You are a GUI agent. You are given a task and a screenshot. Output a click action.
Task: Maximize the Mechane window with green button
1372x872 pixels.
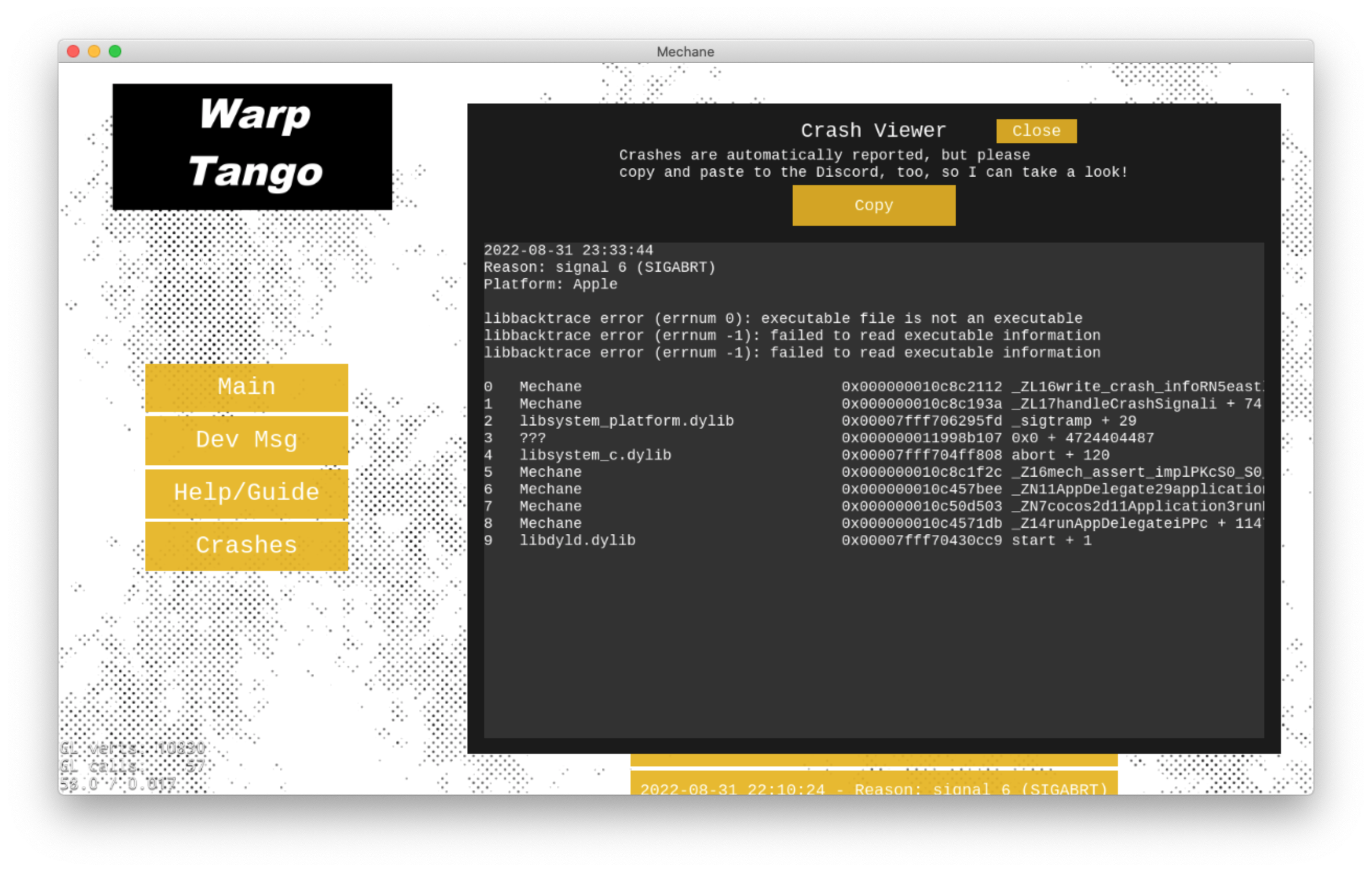point(115,51)
